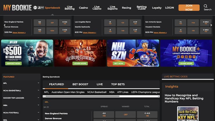Switch to the FEATURED tab
This screenshot has width=215, height=121.
point(56,84)
